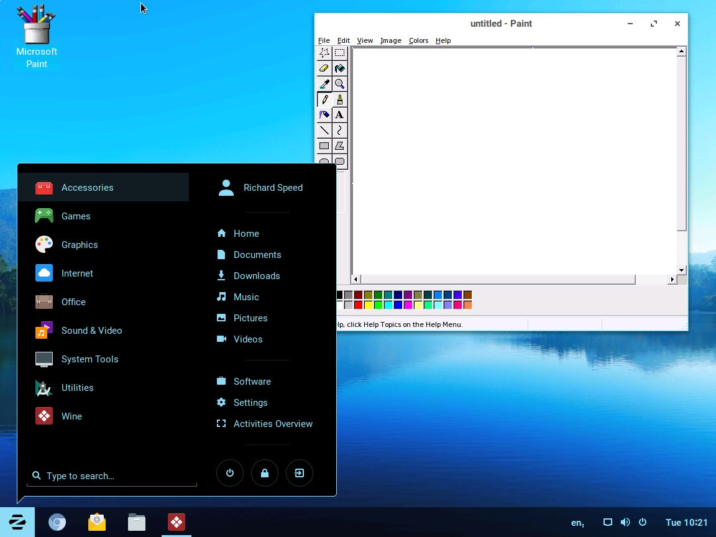The height and width of the screenshot is (537, 716).
Task: Select the Line tool
Action: pyautogui.click(x=324, y=131)
